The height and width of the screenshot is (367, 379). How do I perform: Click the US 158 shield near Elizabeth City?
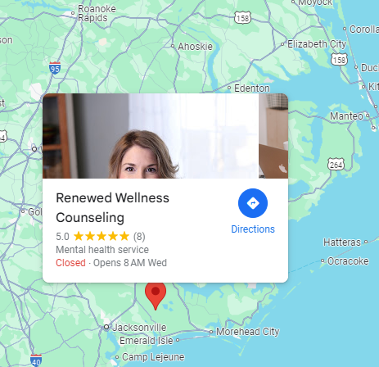coord(339,59)
